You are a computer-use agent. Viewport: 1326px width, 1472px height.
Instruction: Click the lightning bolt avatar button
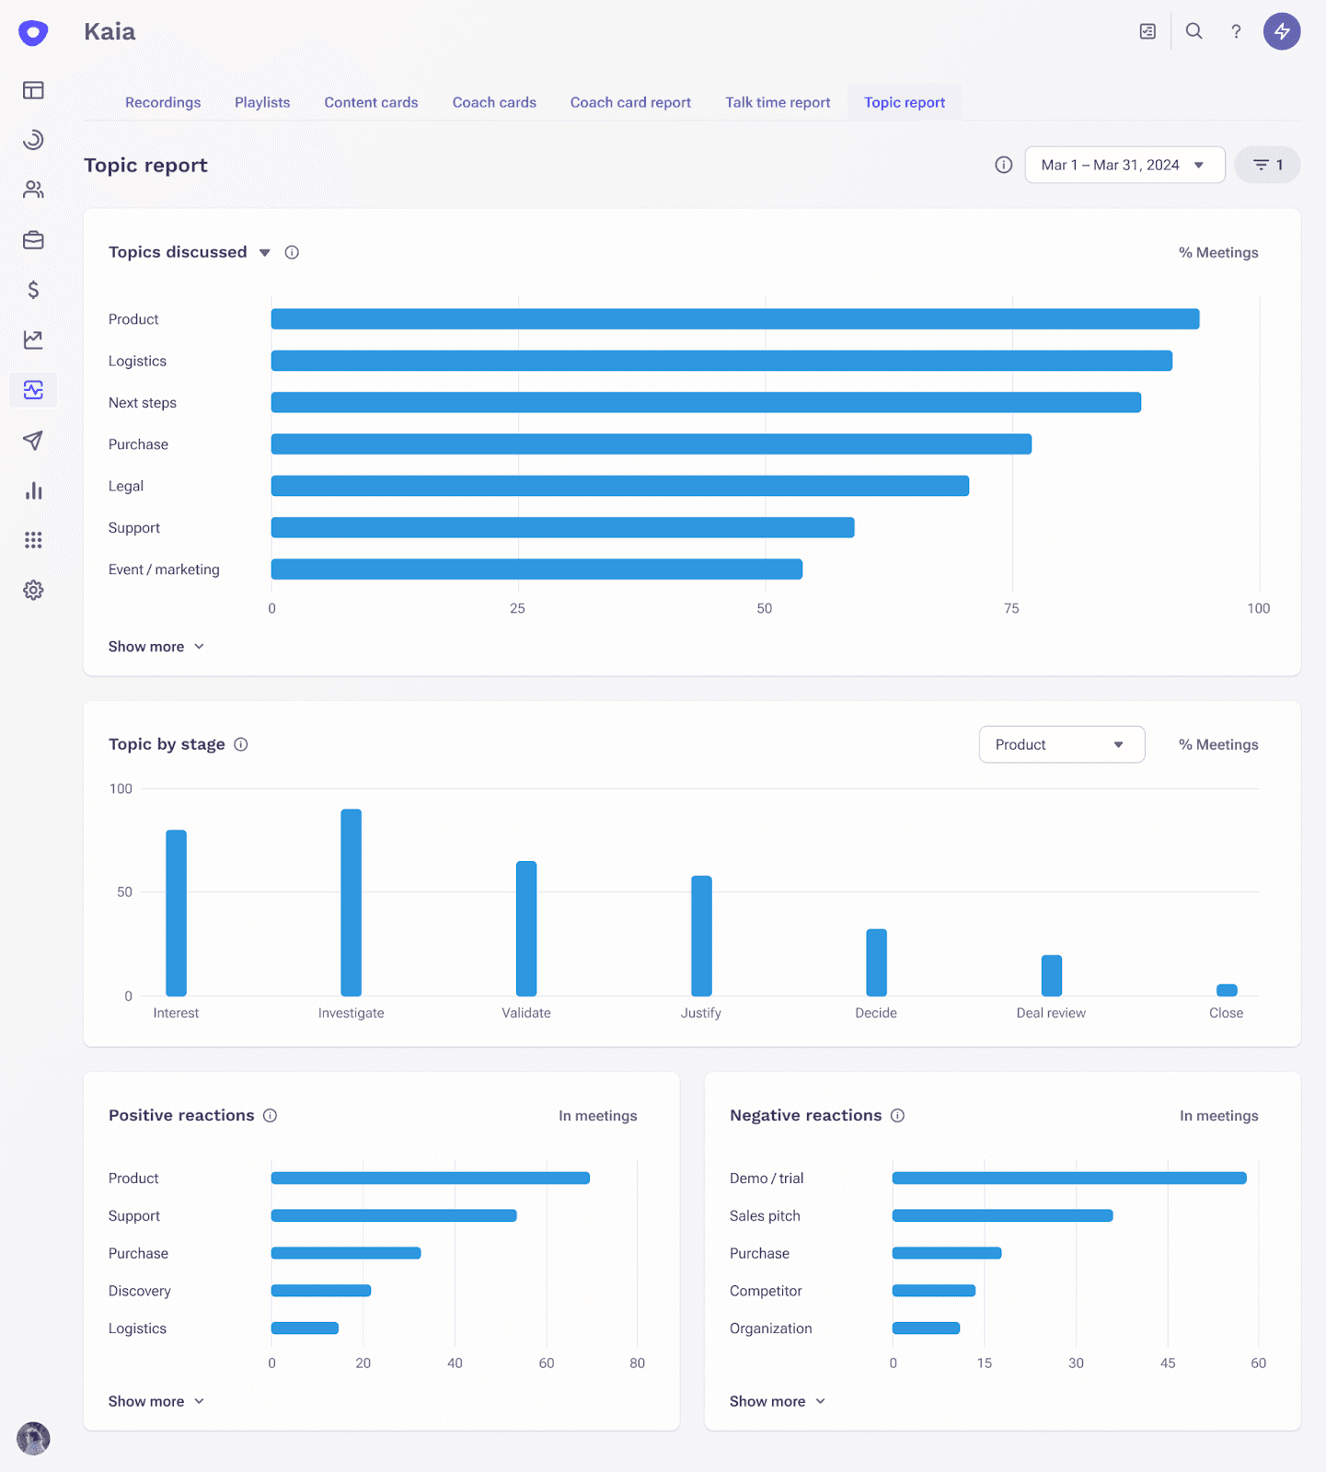(1281, 31)
